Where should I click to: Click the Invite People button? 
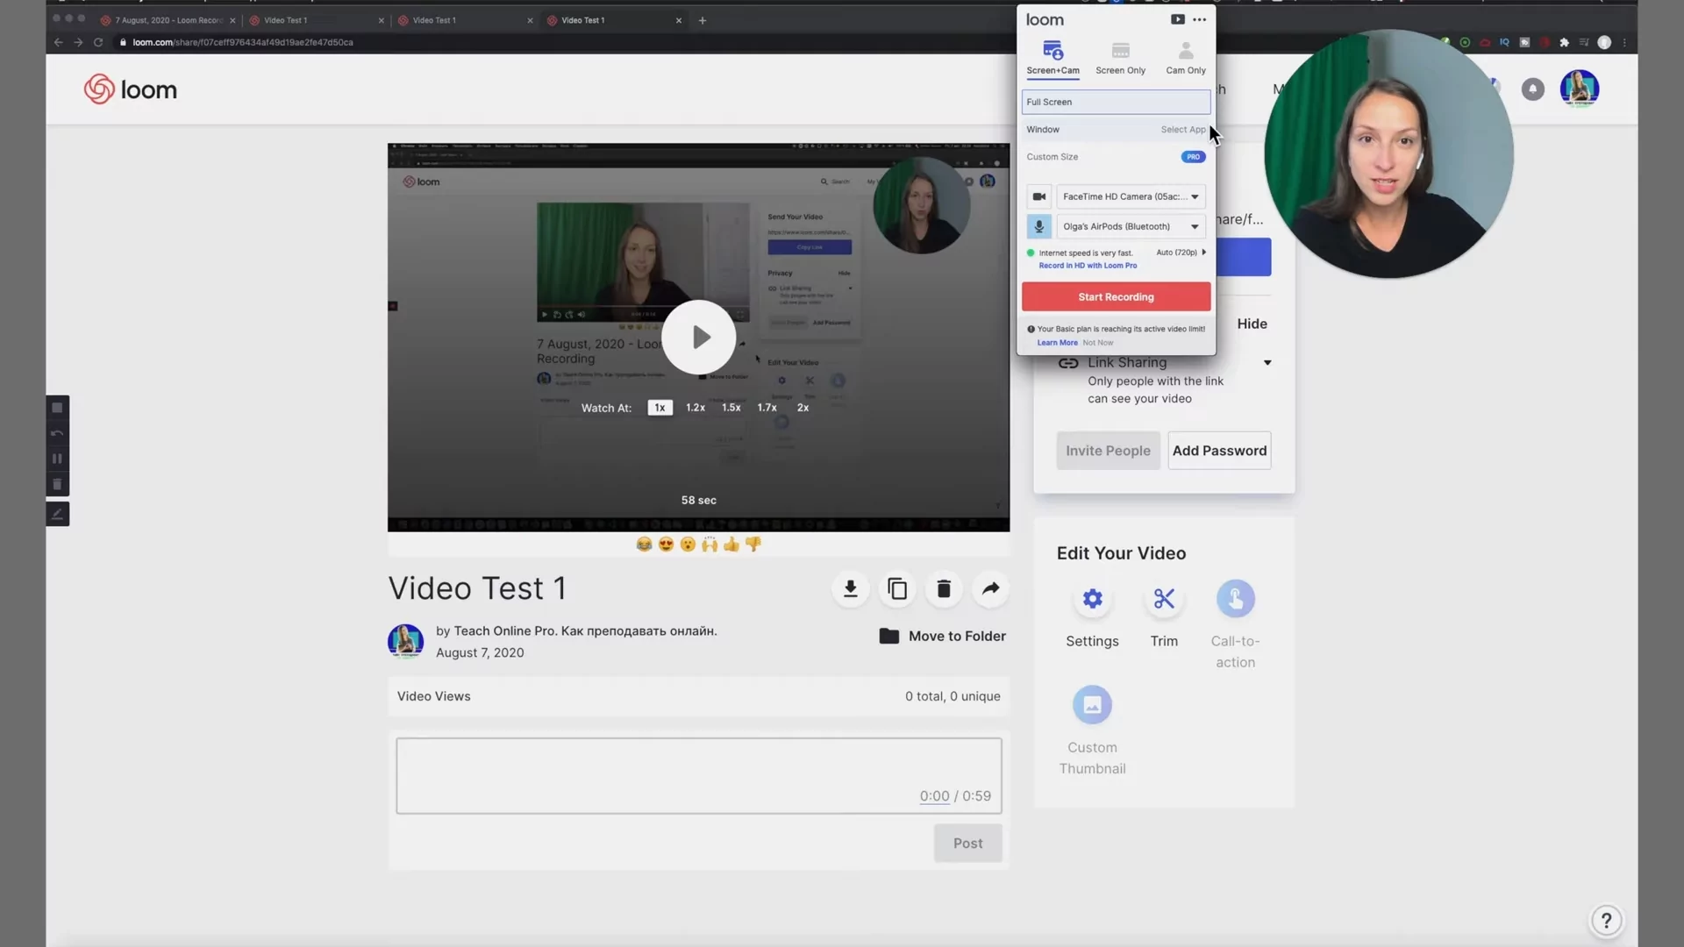(x=1108, y=451)
